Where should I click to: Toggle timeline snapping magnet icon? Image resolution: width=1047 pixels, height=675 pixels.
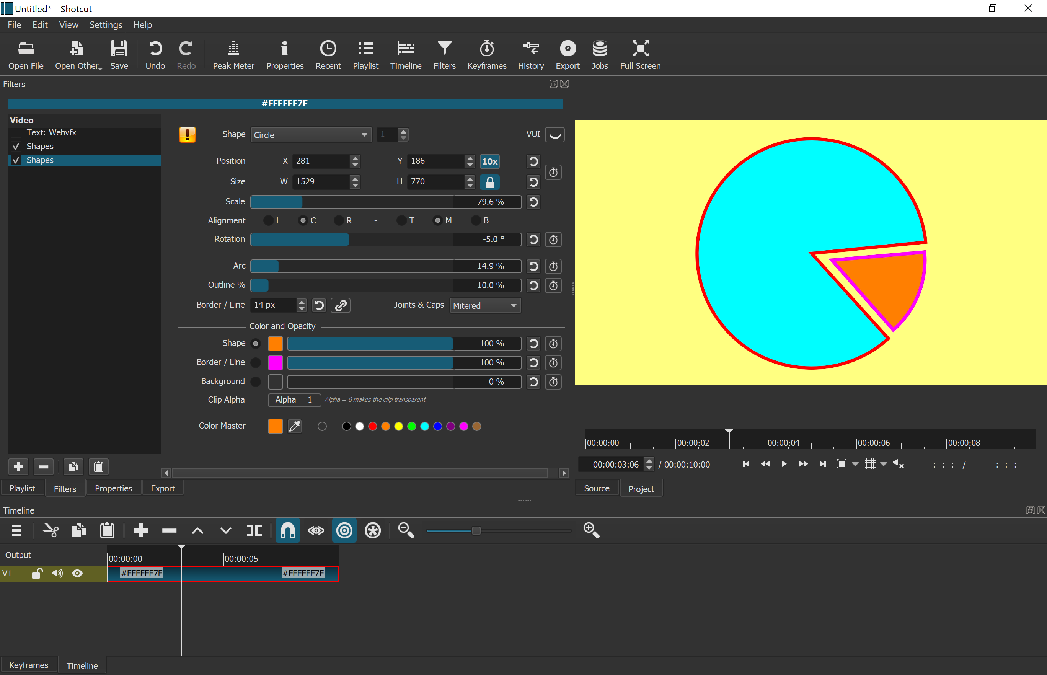point(287,531)
